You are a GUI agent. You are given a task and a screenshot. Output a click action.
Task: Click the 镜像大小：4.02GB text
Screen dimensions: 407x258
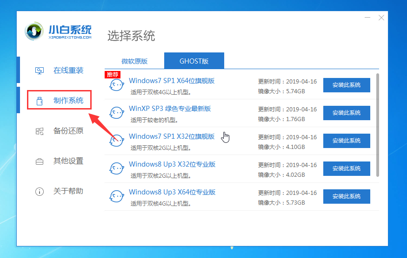(281, 175)
